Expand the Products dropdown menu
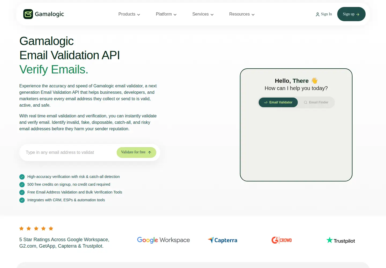 coord(129,14)
